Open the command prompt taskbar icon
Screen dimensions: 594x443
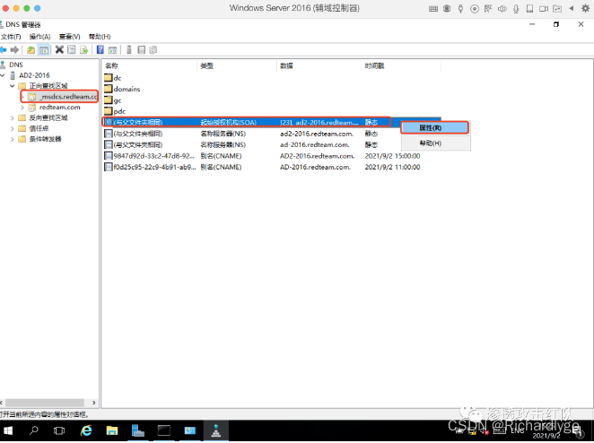[163, 430]
